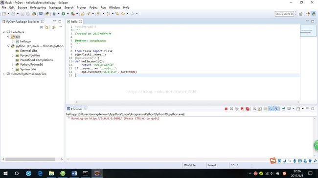Open the Display Selected Console dropdown arrow
This screenshot has width=318, height=178.
coord(293,109)
